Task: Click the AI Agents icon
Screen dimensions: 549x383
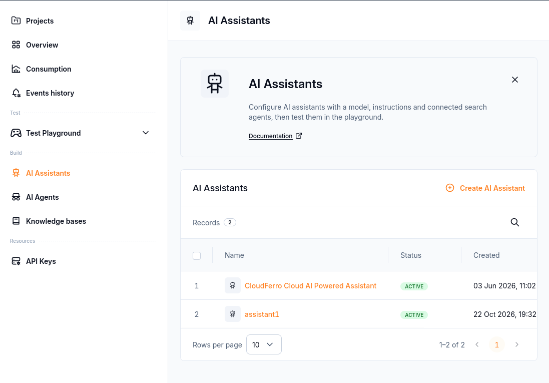Action: pyautogui.click(x=16, y=197)
